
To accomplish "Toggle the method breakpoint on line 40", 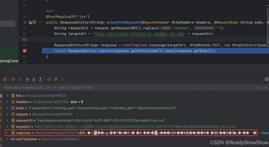I will coord(24,22).
